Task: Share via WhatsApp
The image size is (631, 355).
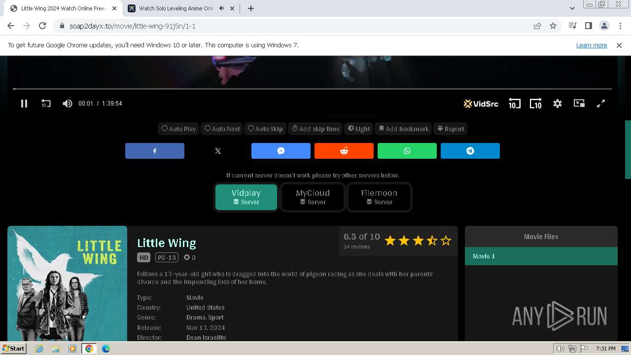Action: [x=407, y=151]
